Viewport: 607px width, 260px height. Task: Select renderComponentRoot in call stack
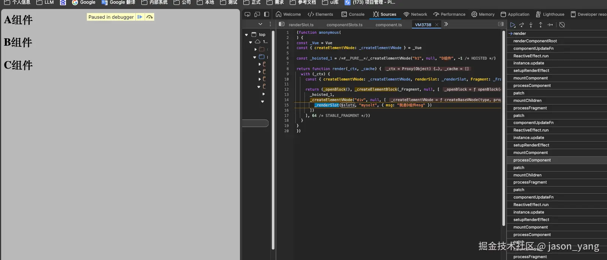[x=535, y=41]
